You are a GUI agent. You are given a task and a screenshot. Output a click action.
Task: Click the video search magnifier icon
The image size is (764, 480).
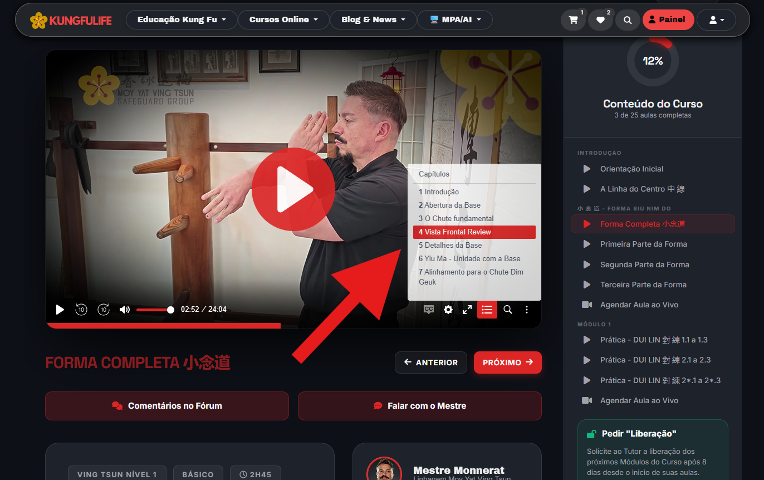(508, 310)
